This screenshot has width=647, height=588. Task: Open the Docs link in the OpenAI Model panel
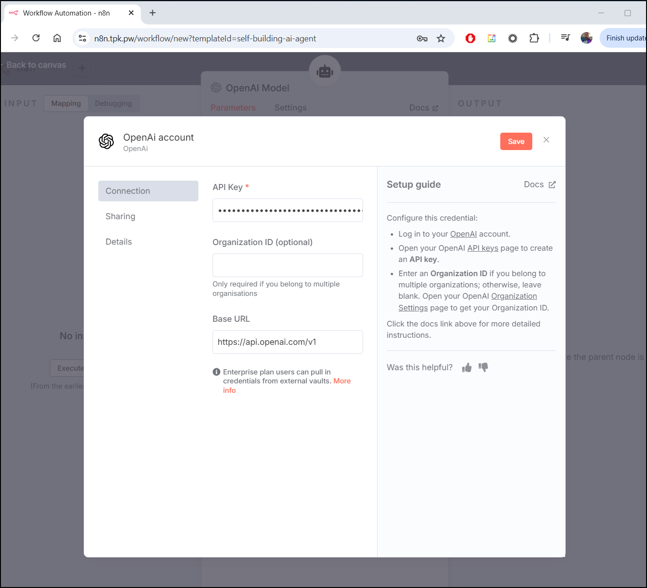pyautogui.click(x=424, y=108)
